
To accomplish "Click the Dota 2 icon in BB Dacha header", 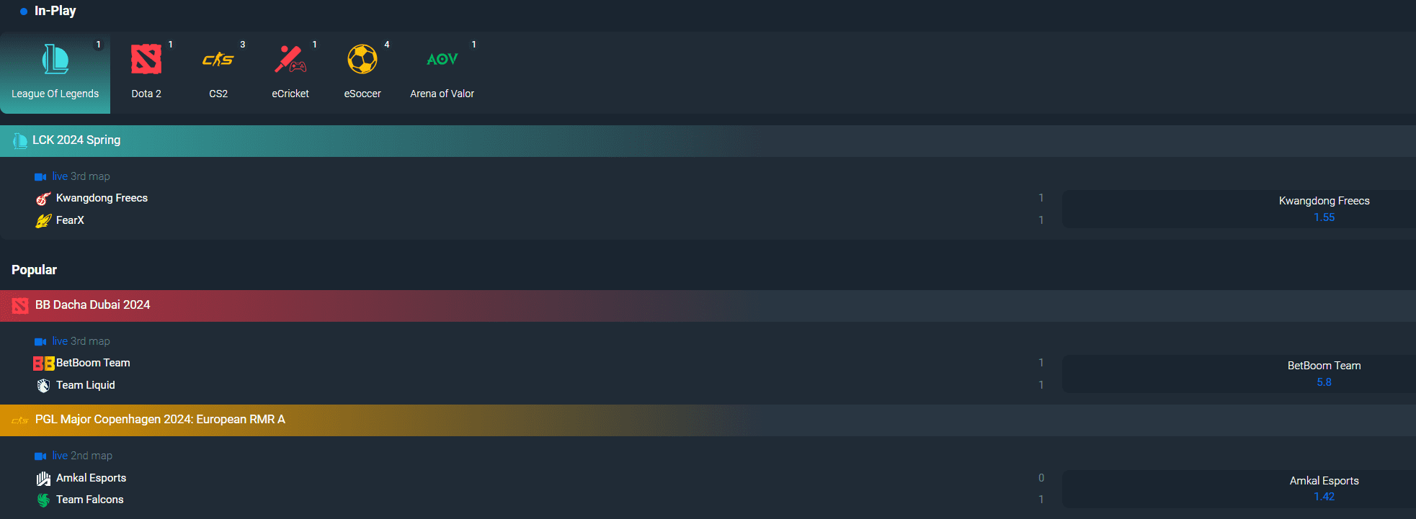I will [20, 306].
